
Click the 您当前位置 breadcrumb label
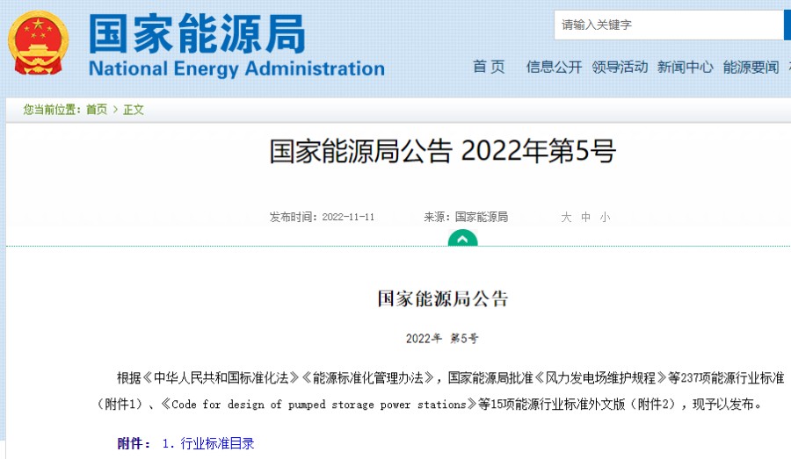52,110
